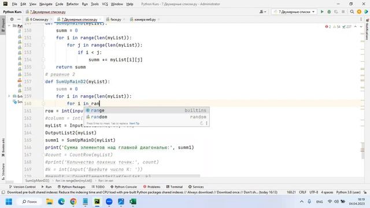370x208 pixels.
Task: Open the Python Packages tool window
Action: 72,187
